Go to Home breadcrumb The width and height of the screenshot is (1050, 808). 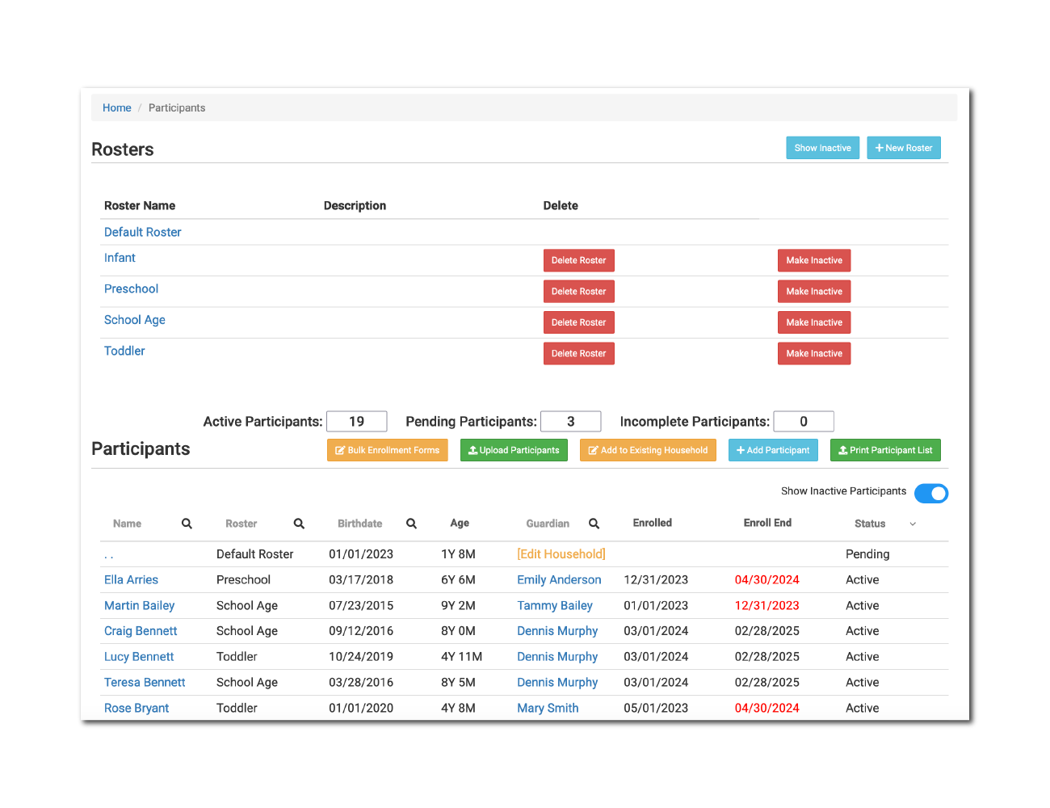point(116,107)
